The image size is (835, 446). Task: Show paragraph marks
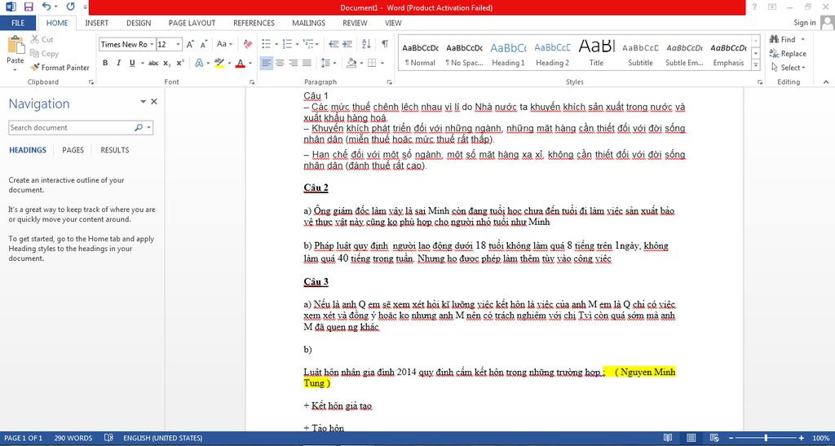385,44
